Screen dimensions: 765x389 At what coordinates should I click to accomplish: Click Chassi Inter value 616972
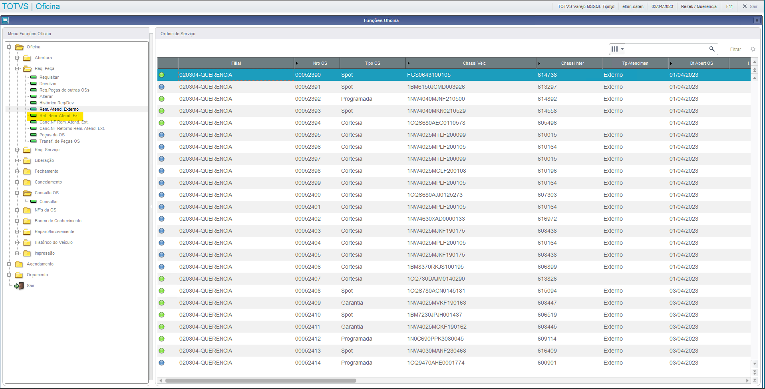(547, 219)
